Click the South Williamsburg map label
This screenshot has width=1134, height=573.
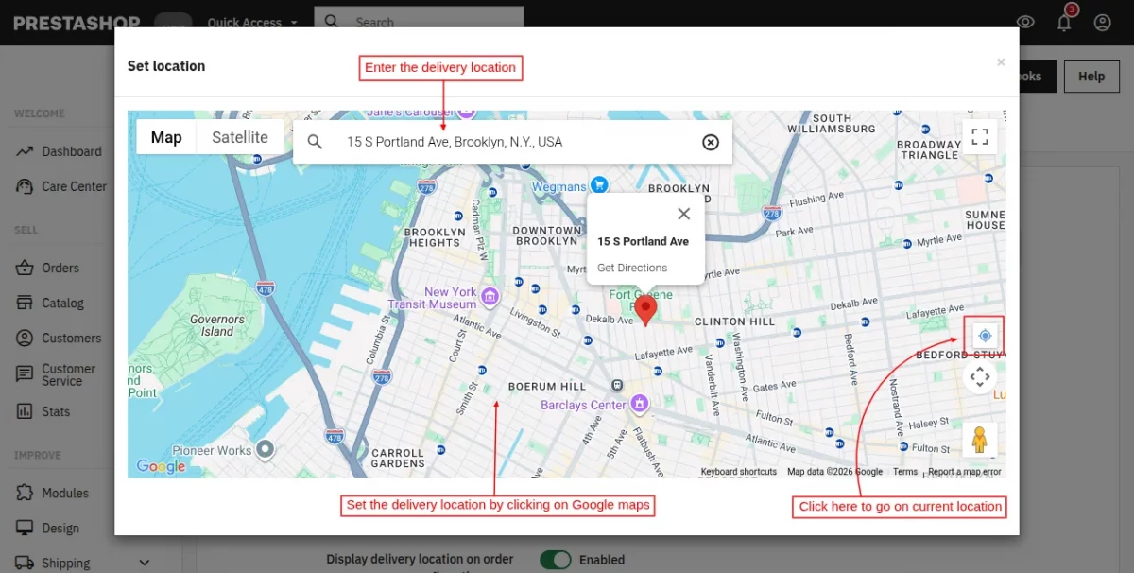point(832,123)
